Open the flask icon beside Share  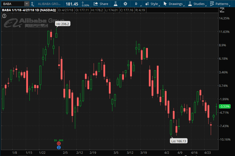(x=116, y=4)
